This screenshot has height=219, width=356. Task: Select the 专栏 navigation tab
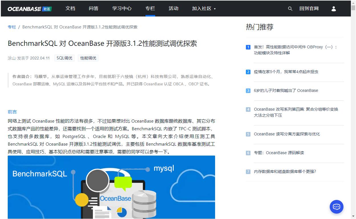click(x=150, y=9)
